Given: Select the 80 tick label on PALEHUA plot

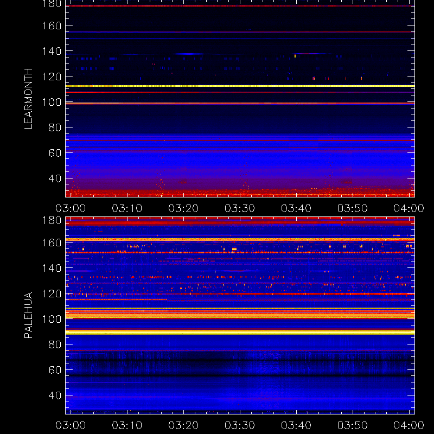Looking at the screenshot, I should tap(55, 344).
